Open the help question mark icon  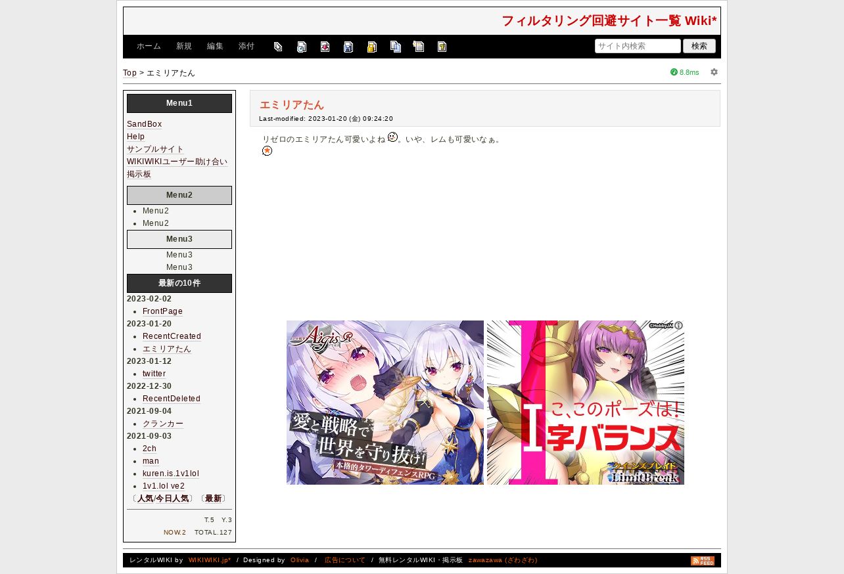click(x=442, y=47)
